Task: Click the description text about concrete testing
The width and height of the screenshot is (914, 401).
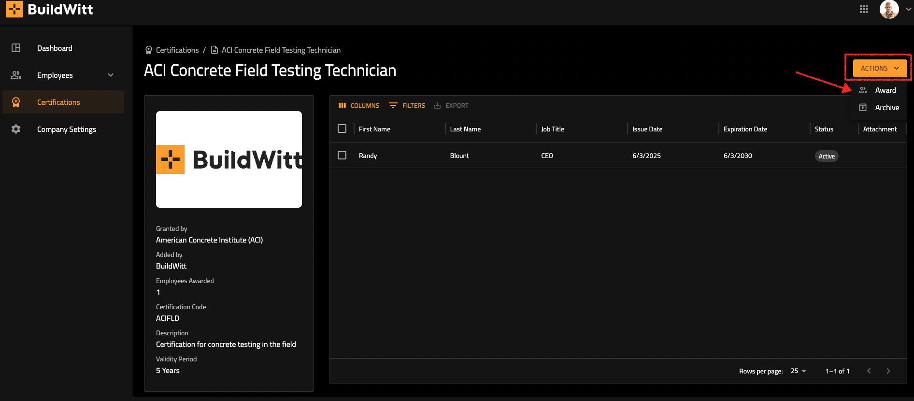Action: [226, 344]
